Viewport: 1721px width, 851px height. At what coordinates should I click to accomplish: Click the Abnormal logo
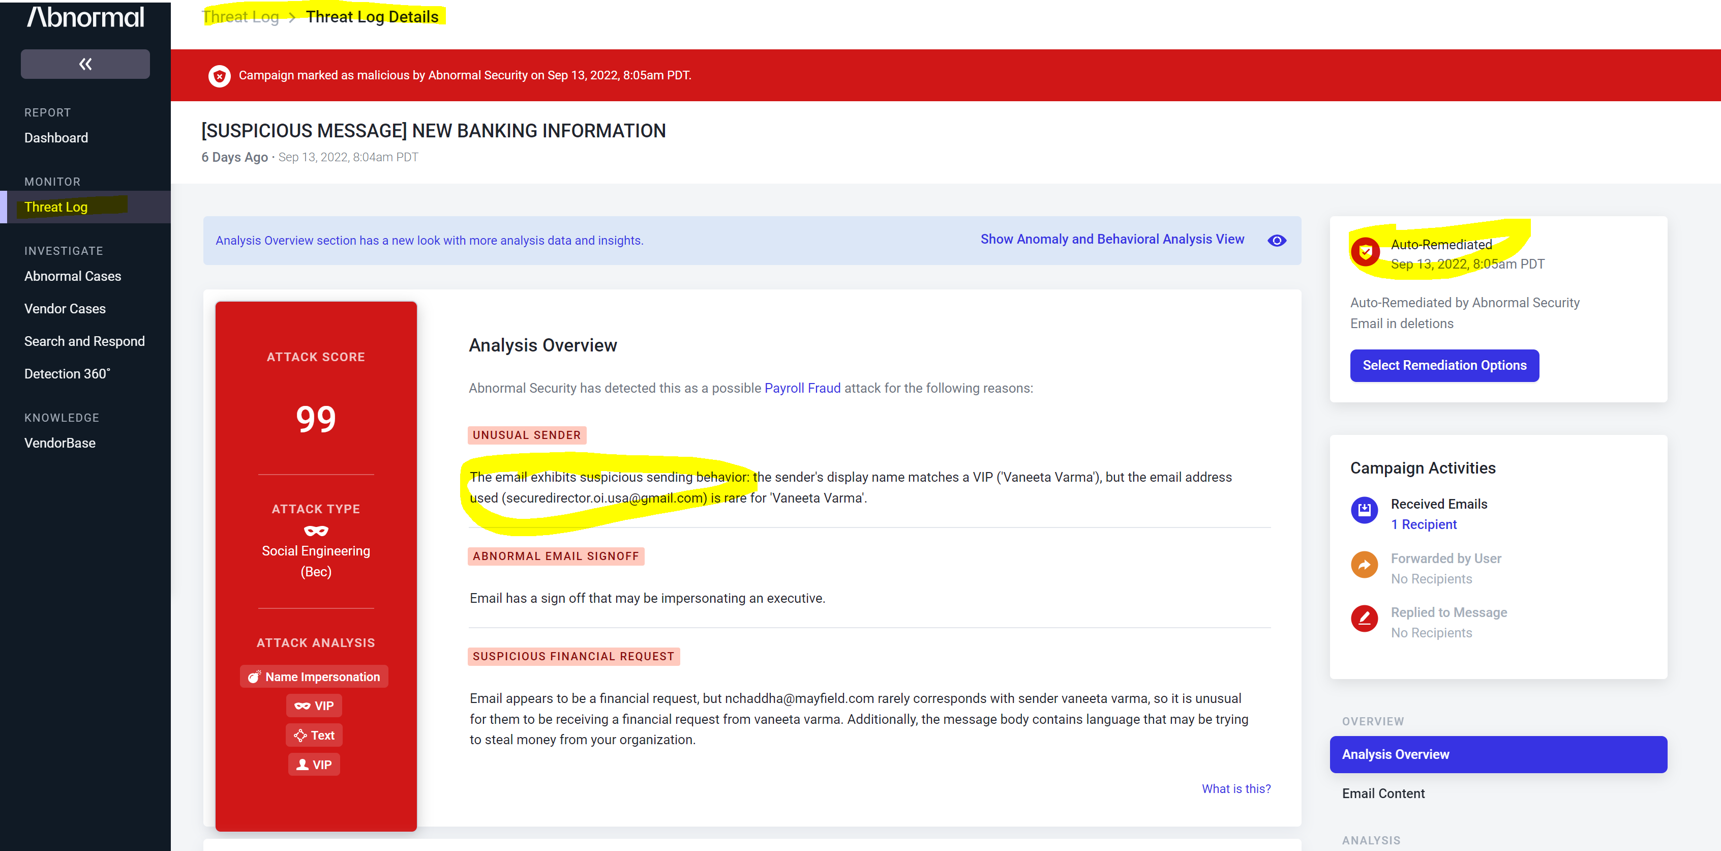click(85, 17)
